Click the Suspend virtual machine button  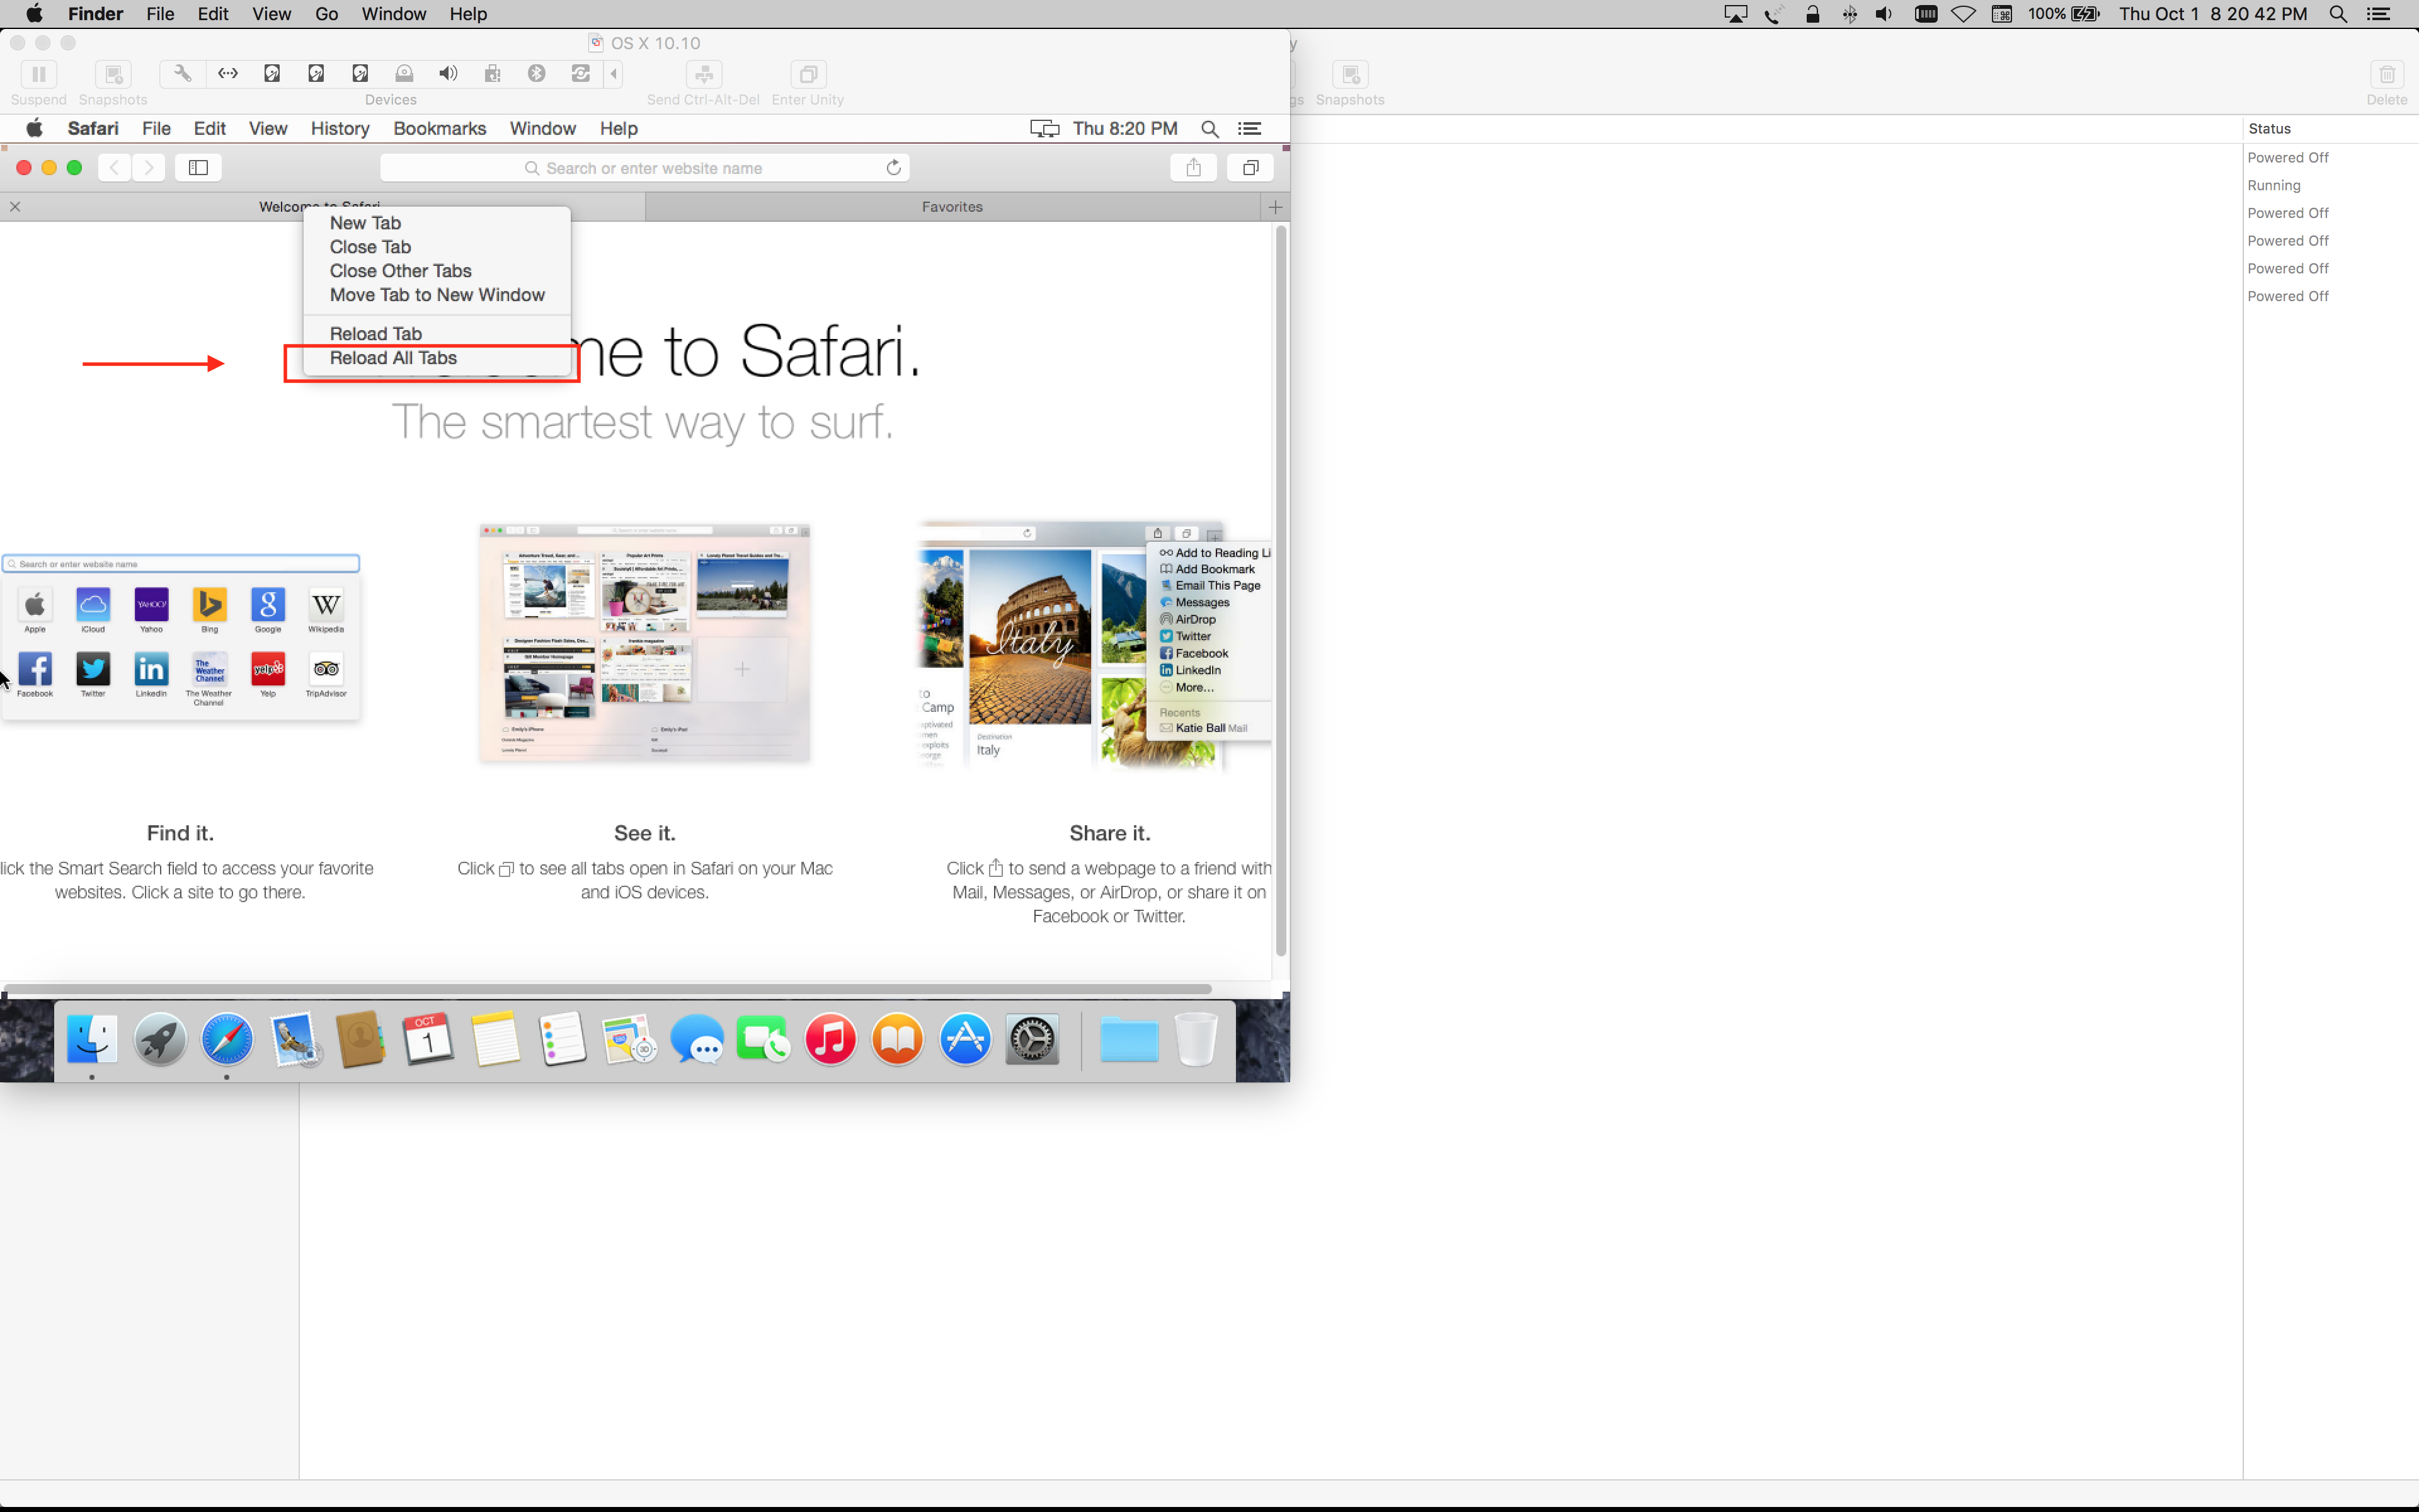38,74
